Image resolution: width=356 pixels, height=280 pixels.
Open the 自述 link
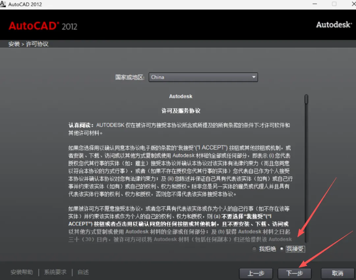coord(83,272)
